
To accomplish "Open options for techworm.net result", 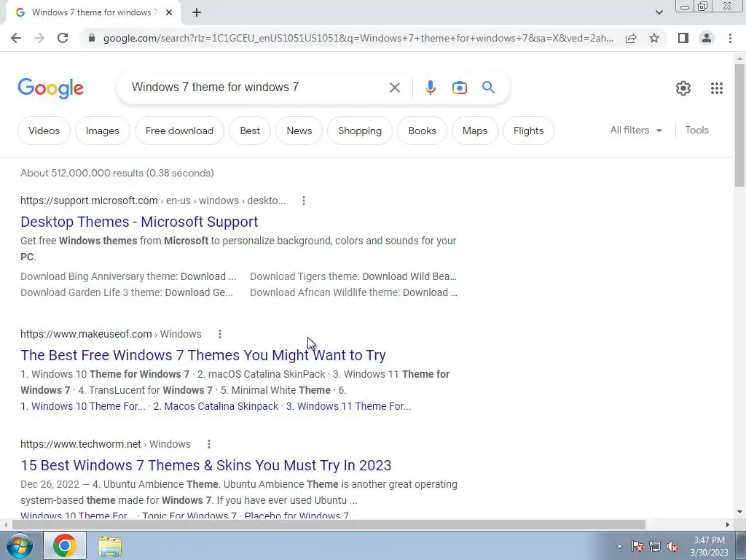I will point(209,444).
